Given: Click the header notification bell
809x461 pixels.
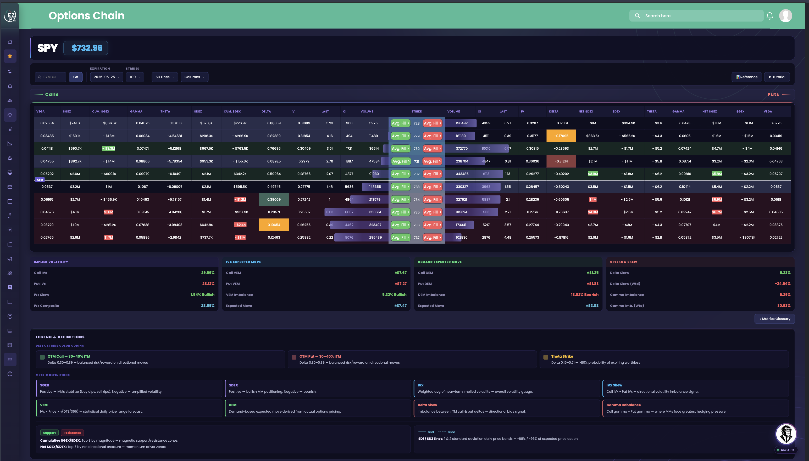Looking at the screenshot, I should click(769, 16).
